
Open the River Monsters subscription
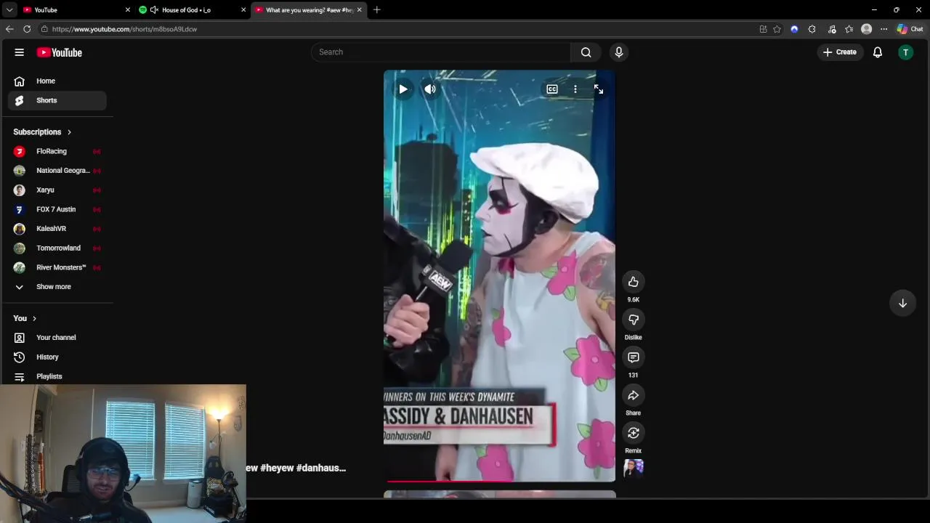(x=57, y=267)
